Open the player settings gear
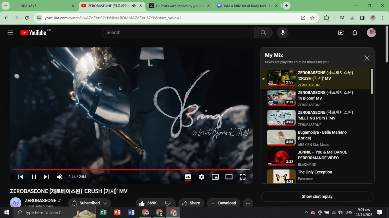The image size is (389, 218). [x=202, y=177]
